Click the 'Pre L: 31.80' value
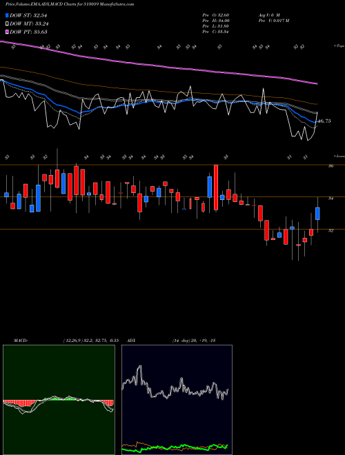Image resolution: width=345 pixels, height=455 pixels. point(217,26)
